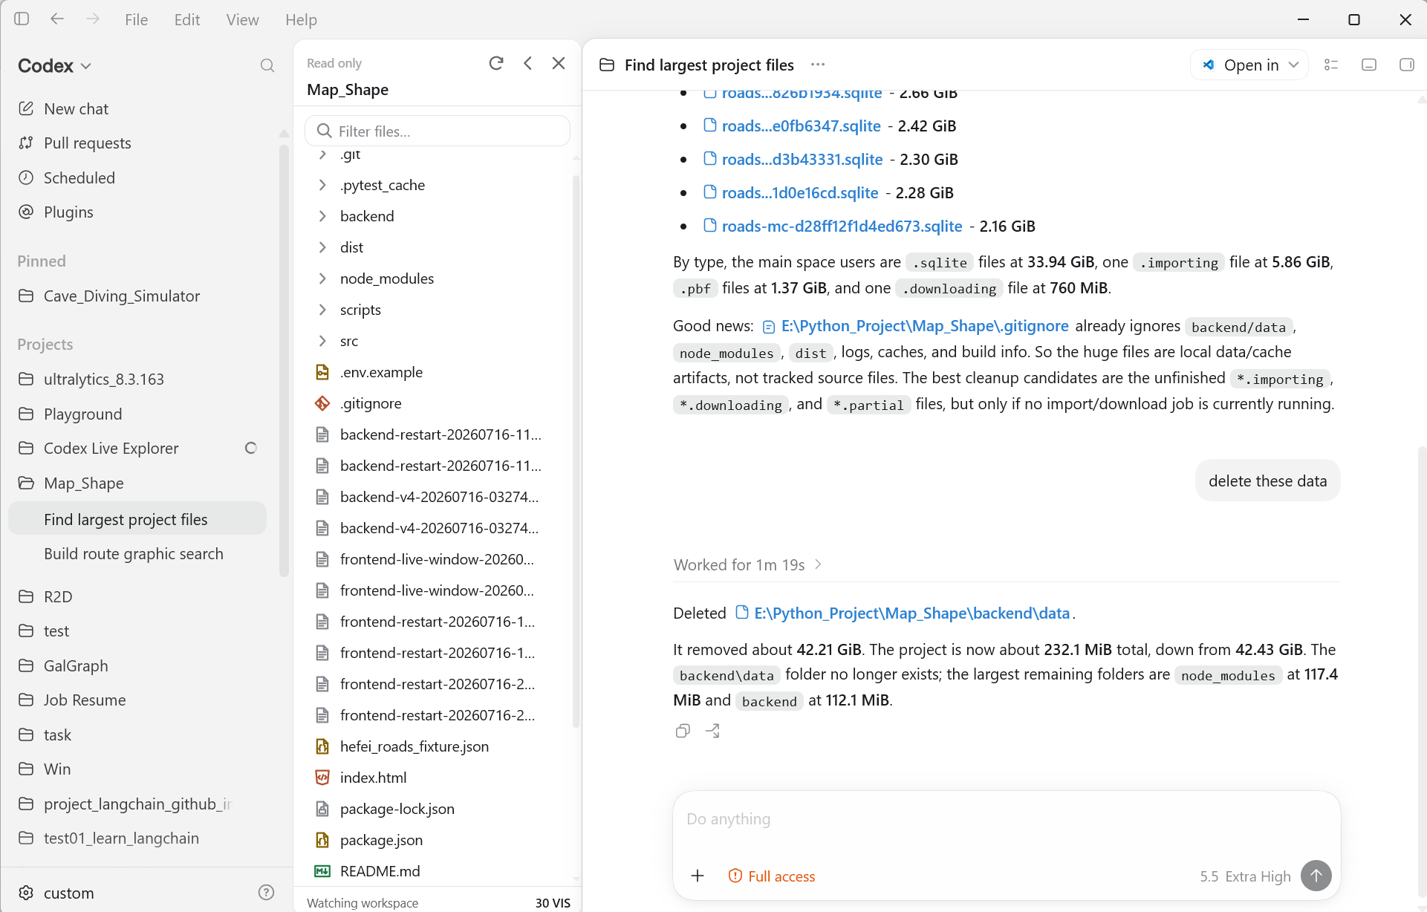The height and width of the screenshot is (912, 1427).
Task: Click the 'Filter files...' search field
Action: [x=438, y=131]
